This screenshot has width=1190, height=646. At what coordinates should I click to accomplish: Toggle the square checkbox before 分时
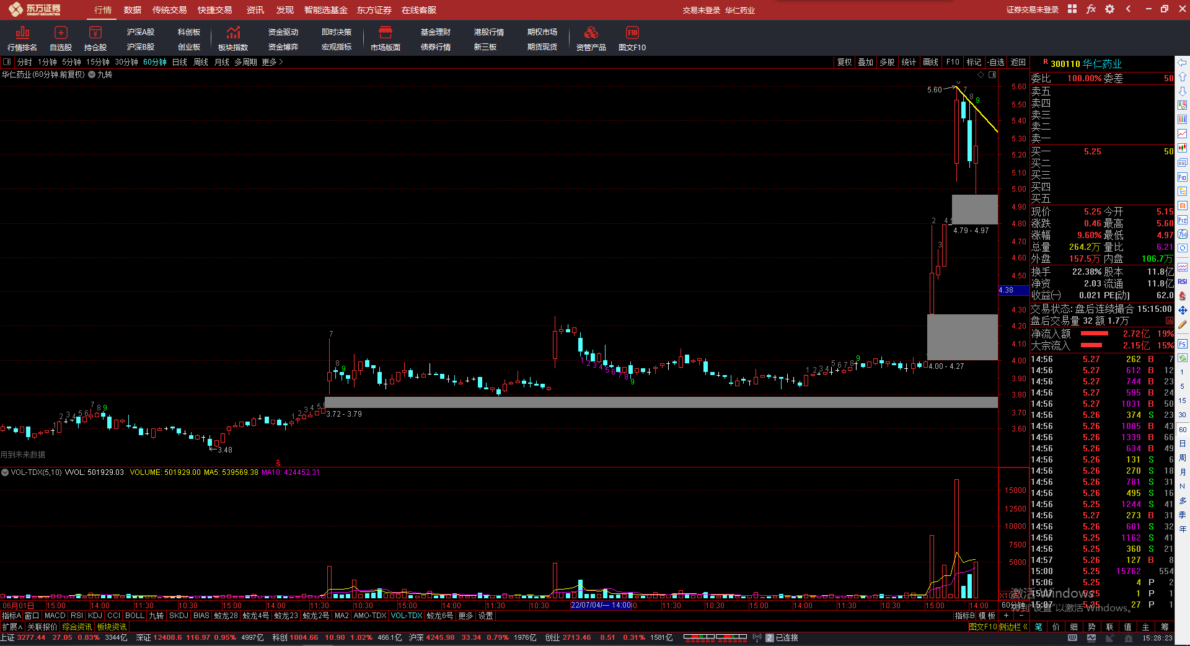click(7, 62)
